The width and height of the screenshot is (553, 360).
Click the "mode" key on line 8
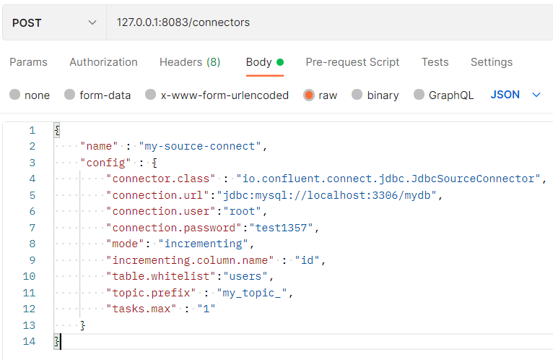[125, 244]
